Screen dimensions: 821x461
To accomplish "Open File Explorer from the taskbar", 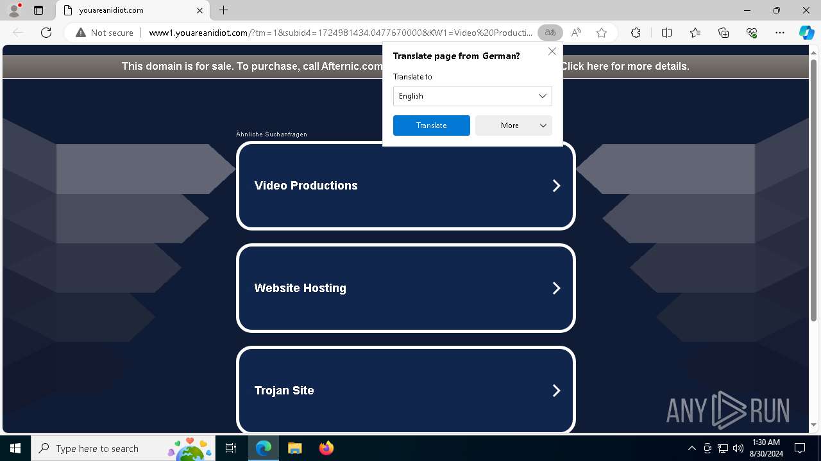I will pyautogui.click(x=294, y=448).
